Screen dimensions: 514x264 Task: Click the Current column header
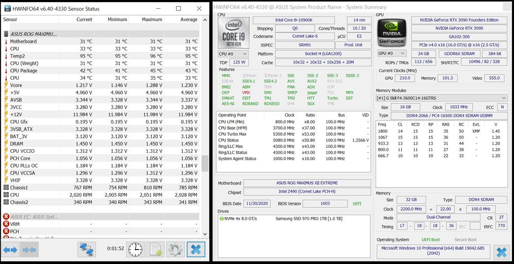pyautogui.click(x=76, y=20)
